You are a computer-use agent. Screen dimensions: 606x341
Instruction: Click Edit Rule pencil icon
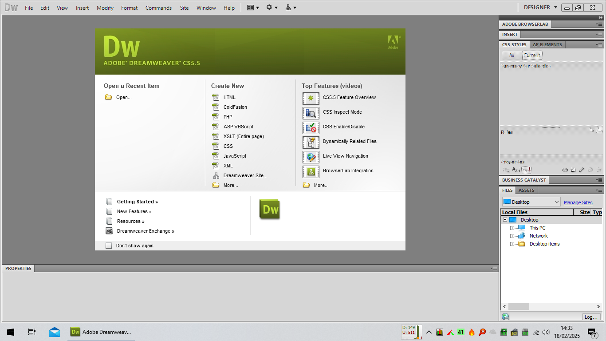(x=582, y=170)
